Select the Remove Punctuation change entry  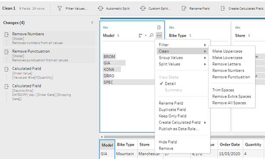[x=49, y=56]
